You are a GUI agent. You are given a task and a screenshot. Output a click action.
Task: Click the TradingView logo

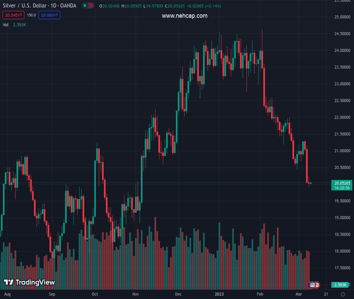29,283
